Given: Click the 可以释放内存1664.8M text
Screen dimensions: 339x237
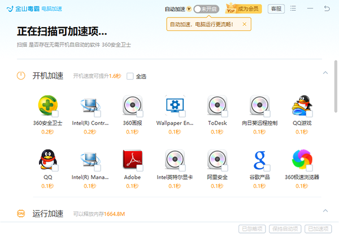Looking at the screenshot, I should 99,214.
